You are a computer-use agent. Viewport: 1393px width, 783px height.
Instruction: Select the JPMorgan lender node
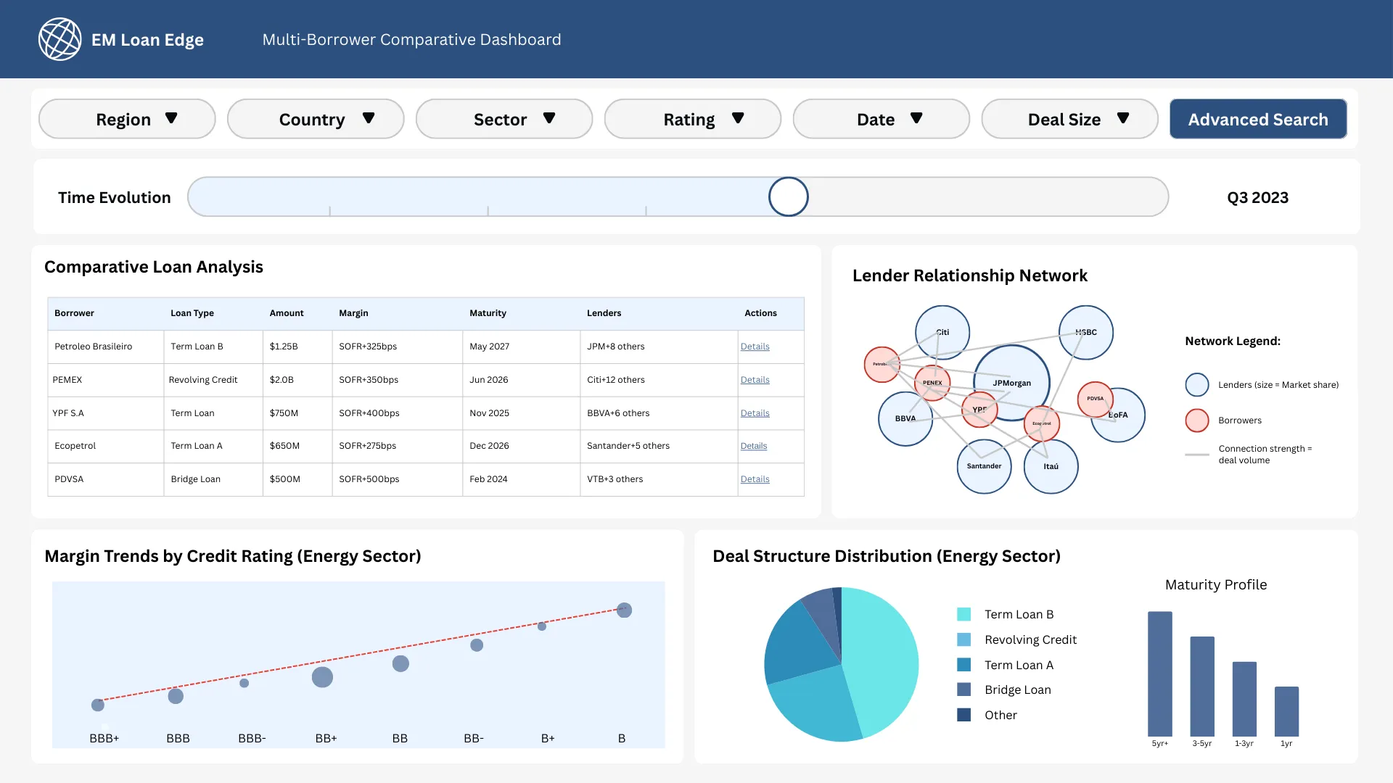1011,383
